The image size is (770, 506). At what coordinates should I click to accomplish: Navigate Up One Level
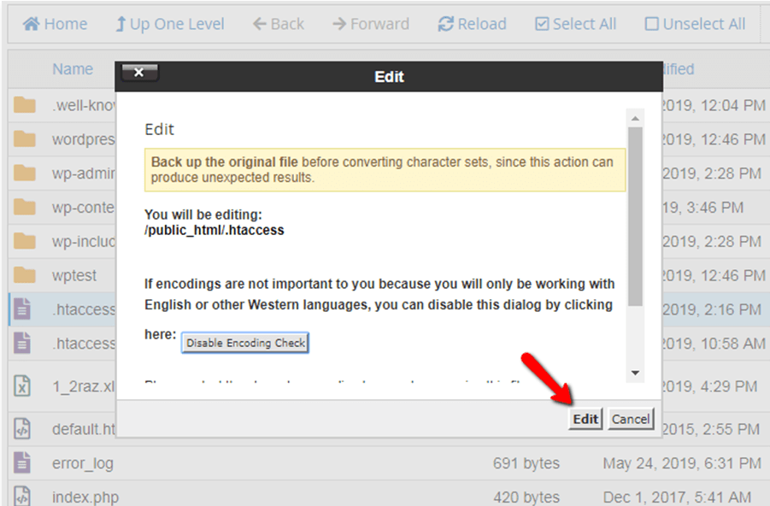(169, 24)
